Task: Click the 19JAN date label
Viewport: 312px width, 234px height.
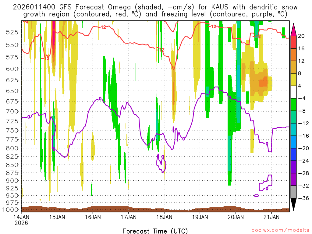Action: pos(200,217)
